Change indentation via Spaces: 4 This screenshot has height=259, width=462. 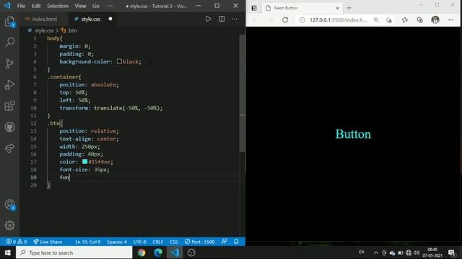pyautogui.click(x=117, y=242)
